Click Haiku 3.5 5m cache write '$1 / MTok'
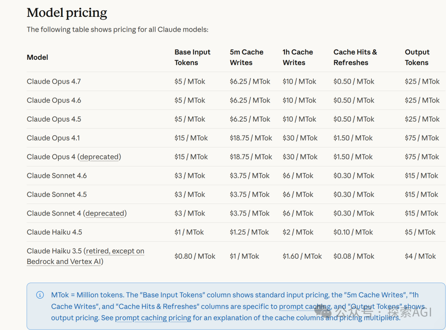This screenshot has width=446, height=330. 244,257
